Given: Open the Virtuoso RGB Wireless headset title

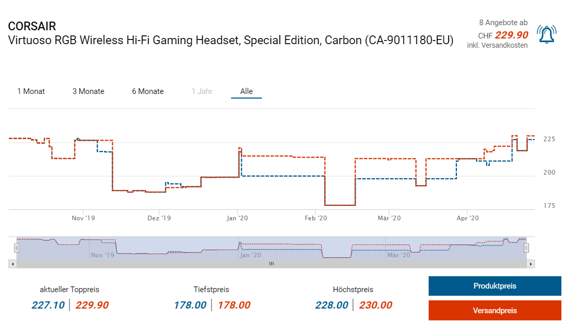Looking at the screenshot, I should [231, 41].
